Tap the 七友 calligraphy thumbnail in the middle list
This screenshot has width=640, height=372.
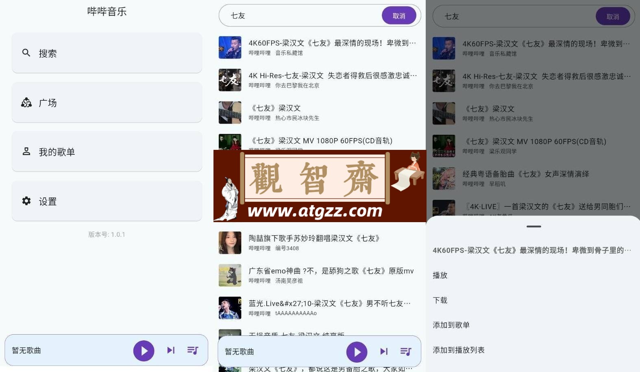230,80
